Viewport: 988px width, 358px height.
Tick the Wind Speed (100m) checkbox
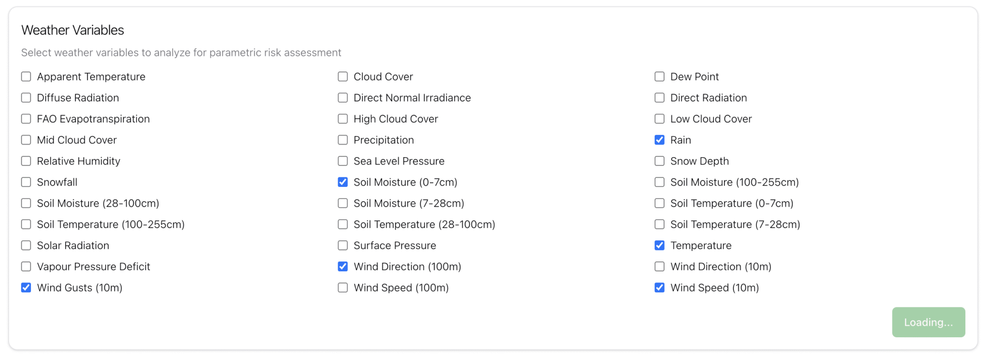pos(343,288)
